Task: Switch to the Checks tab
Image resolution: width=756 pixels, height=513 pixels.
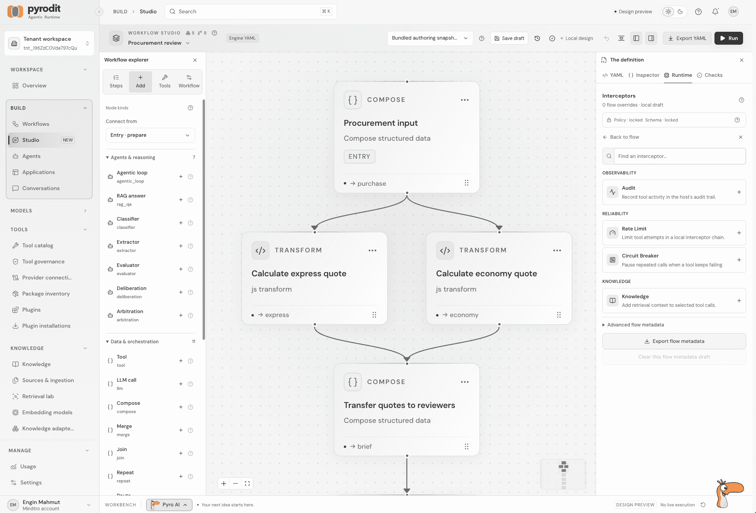Action: 710,75
